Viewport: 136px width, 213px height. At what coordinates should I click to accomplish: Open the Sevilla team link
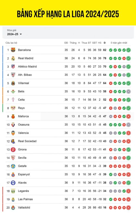click(22, 158)
